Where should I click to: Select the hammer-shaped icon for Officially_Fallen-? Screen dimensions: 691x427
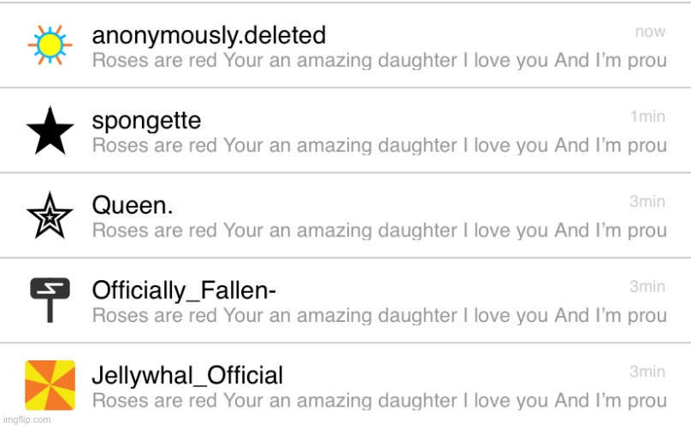(50, 300)
